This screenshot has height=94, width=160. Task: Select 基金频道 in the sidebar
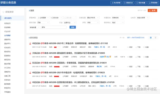tap(7, 64)
